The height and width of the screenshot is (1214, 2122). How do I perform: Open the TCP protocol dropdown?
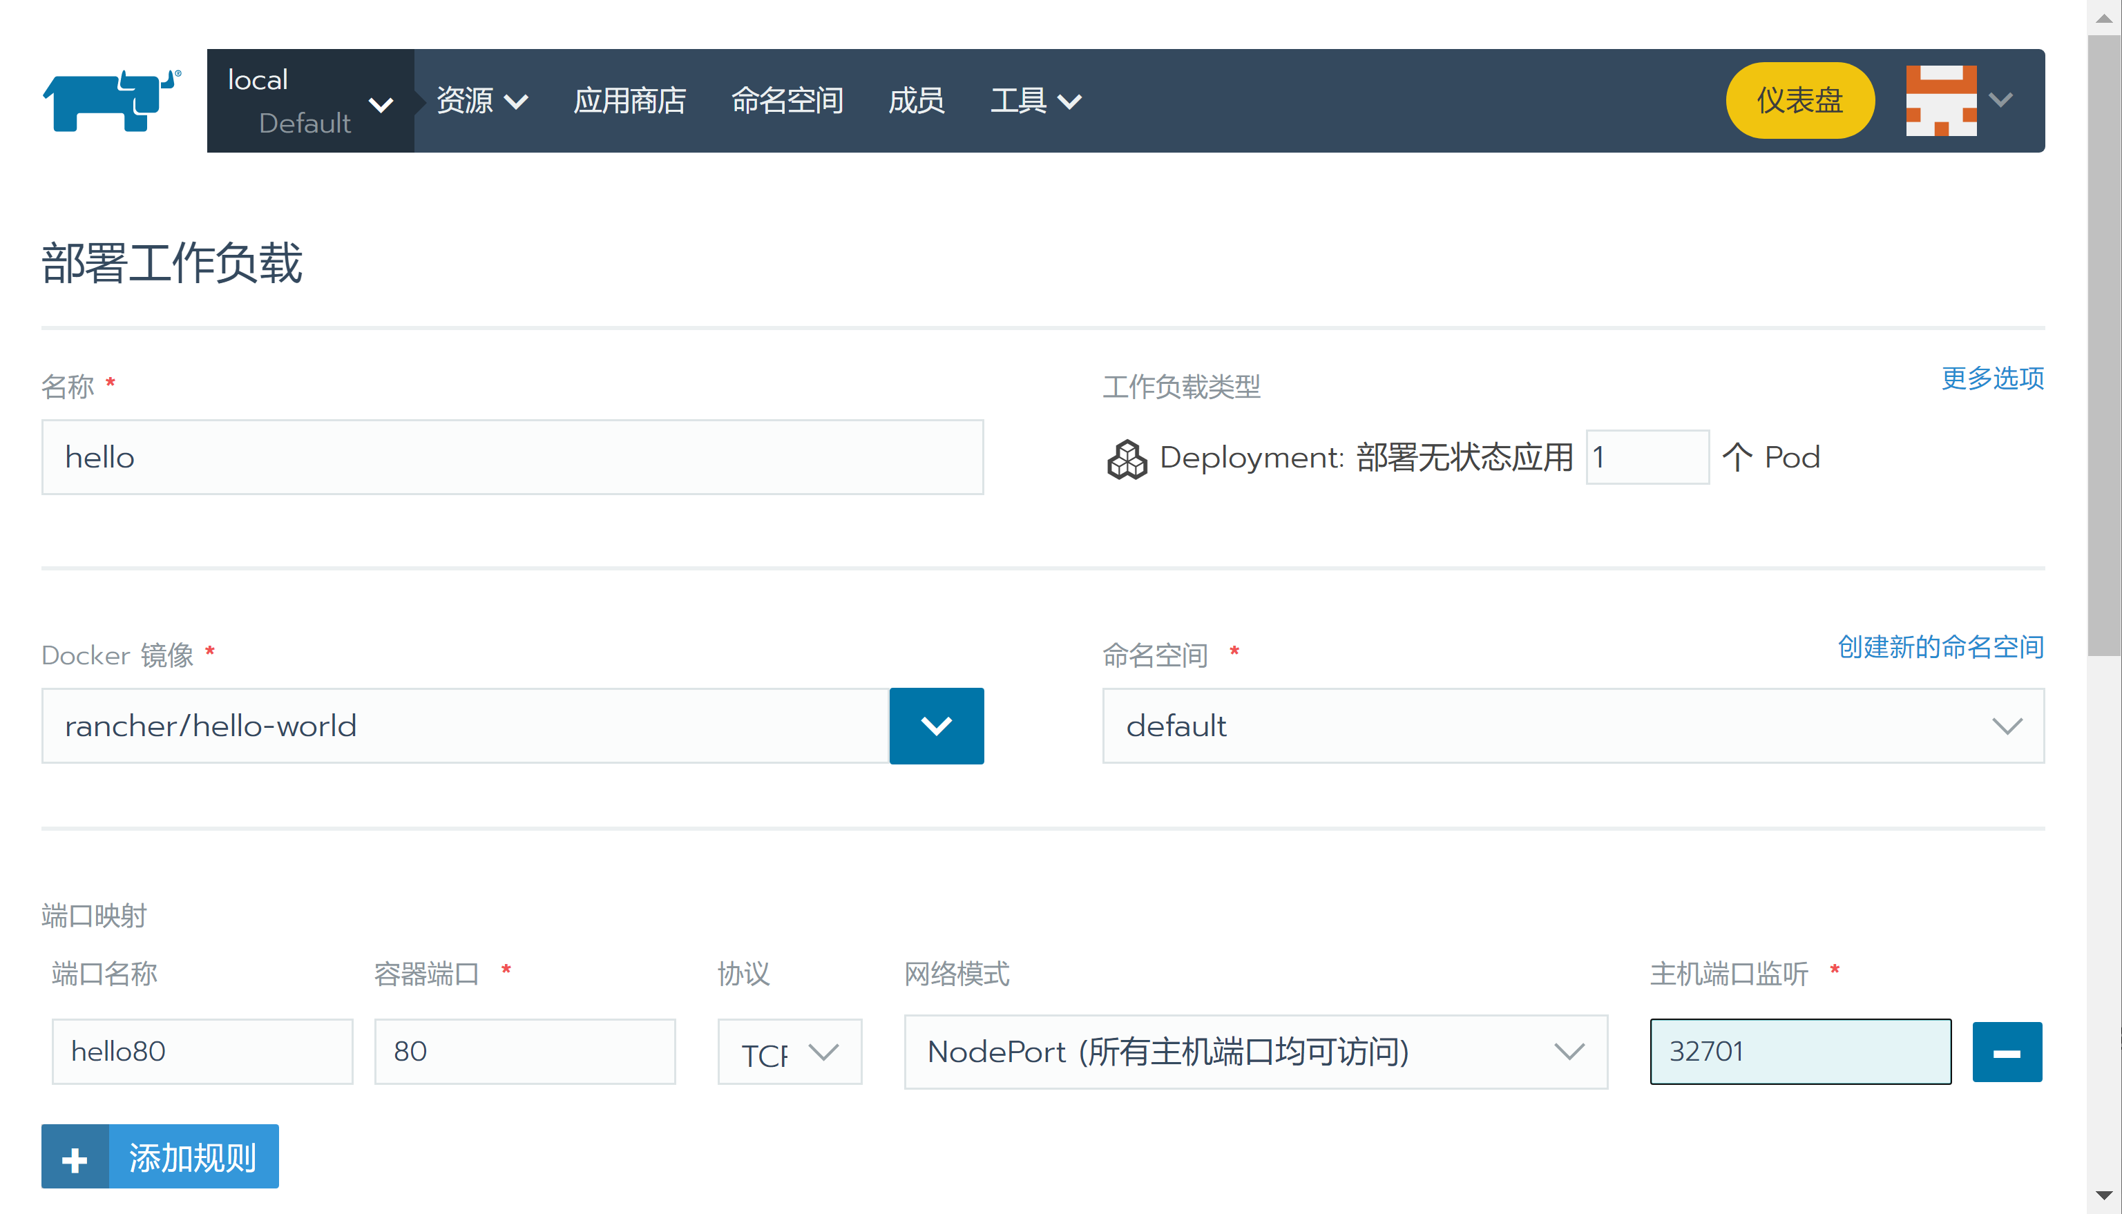(789, 1052)
